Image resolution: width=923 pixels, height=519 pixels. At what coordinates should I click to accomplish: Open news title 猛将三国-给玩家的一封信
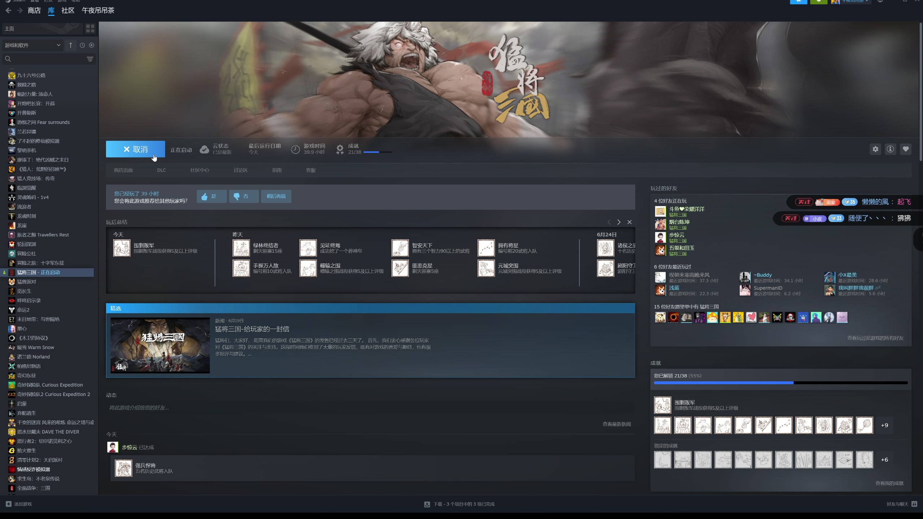(x=252, y=329)
